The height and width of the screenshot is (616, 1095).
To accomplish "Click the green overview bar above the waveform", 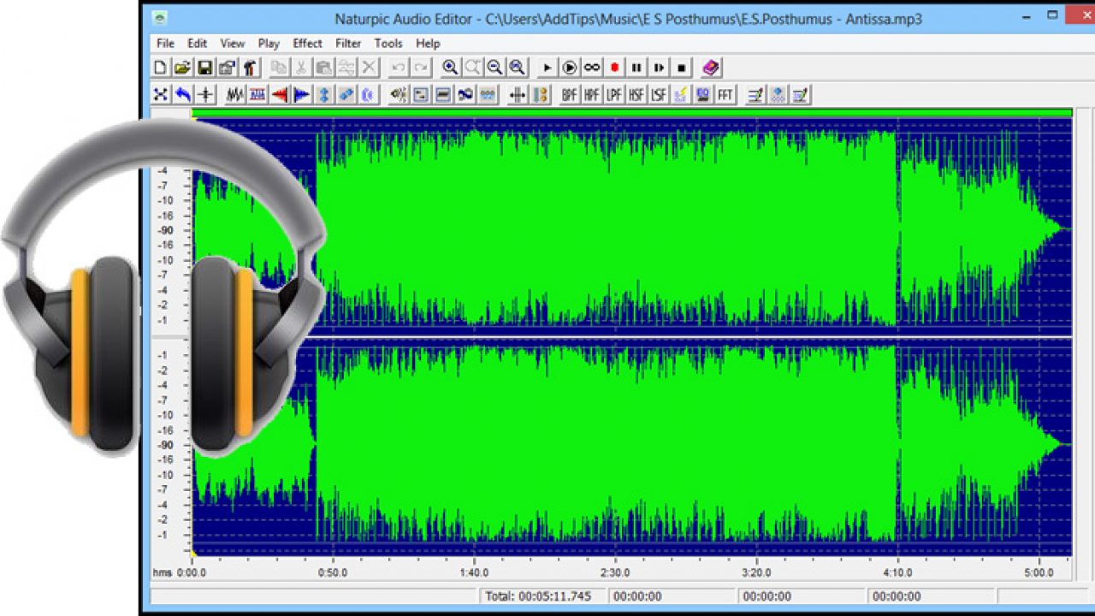I will (631, 112).
